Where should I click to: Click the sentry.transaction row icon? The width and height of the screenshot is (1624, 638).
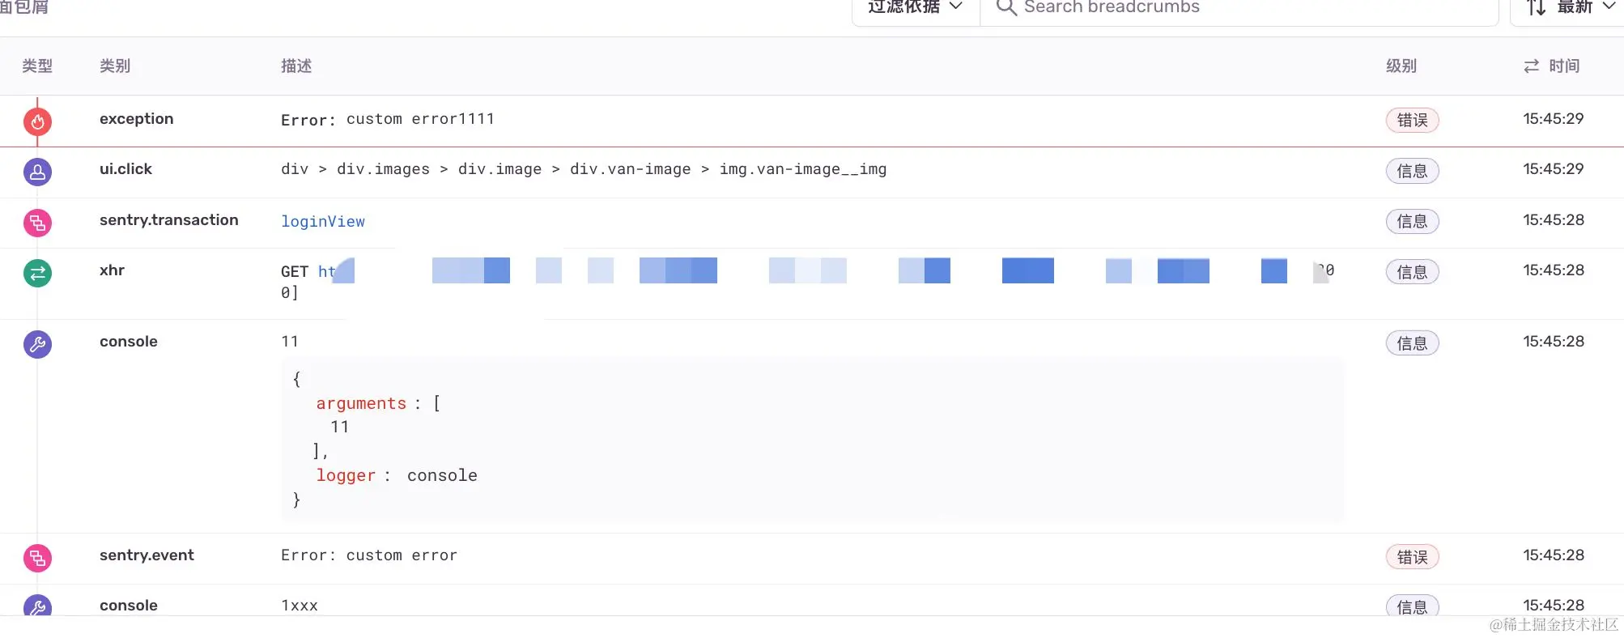[37, 223]
